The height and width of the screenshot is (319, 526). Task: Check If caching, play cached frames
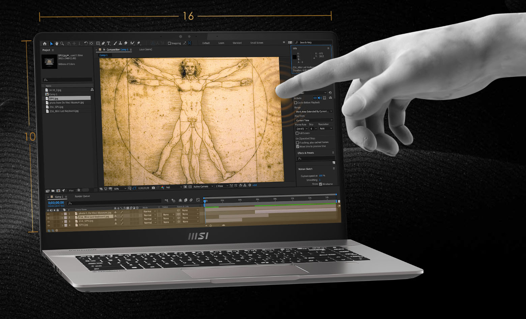pyautogui.click(x=297, y=143)
